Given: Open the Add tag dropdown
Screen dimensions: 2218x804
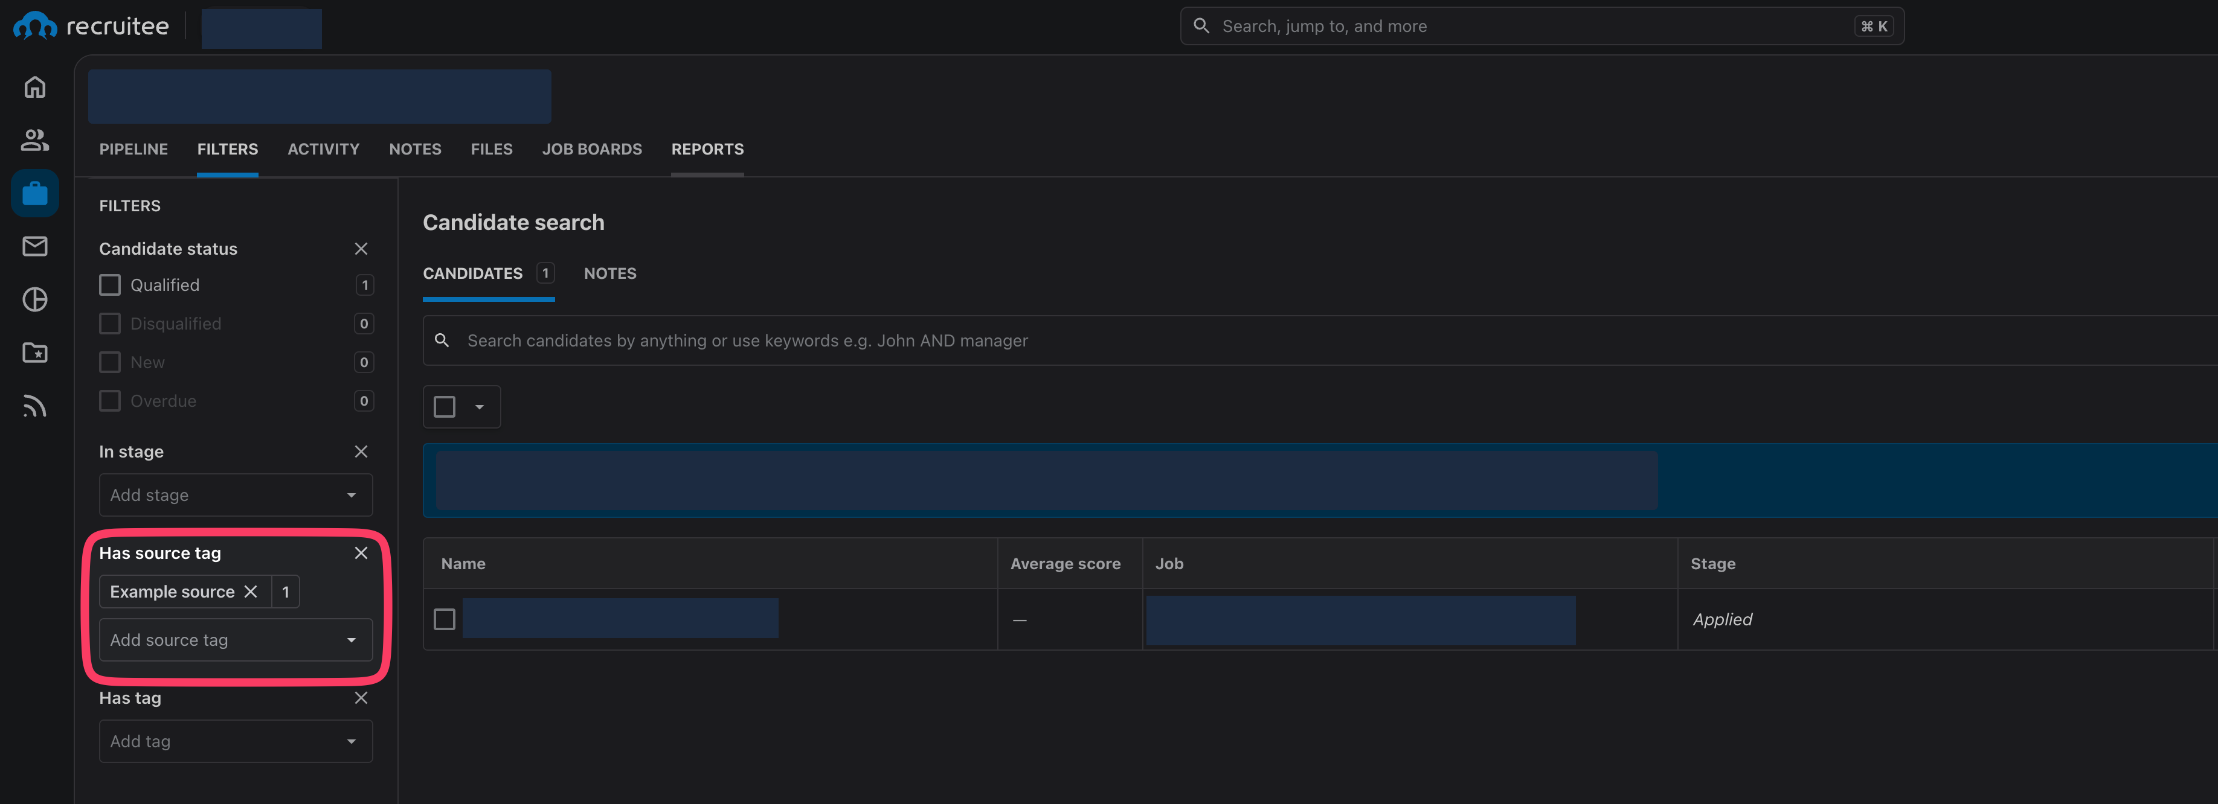Looking at the screenshot, I should [235, 741].
